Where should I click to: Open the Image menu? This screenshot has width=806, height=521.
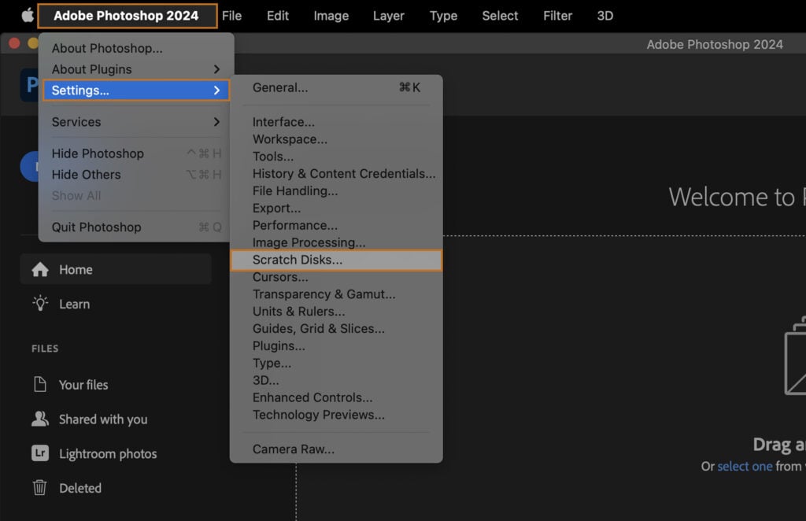click(x=331, y=15)
